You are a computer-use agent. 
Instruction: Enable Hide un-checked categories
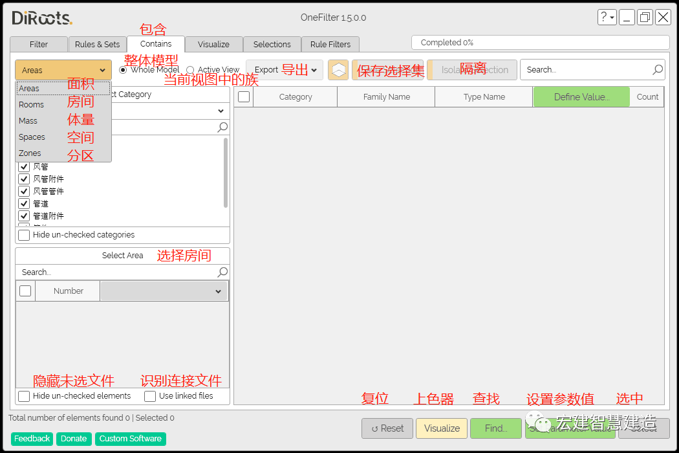(x=24, y=235)
